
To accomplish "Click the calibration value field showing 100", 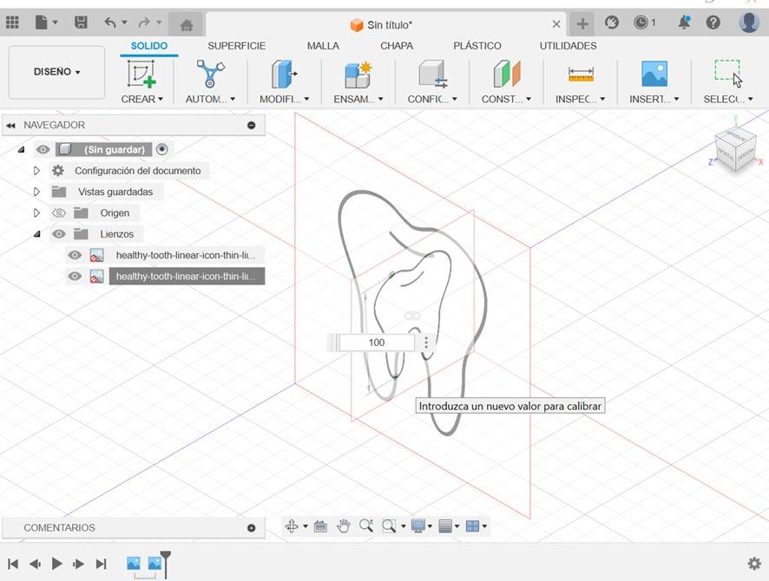I will coord(377,343).
